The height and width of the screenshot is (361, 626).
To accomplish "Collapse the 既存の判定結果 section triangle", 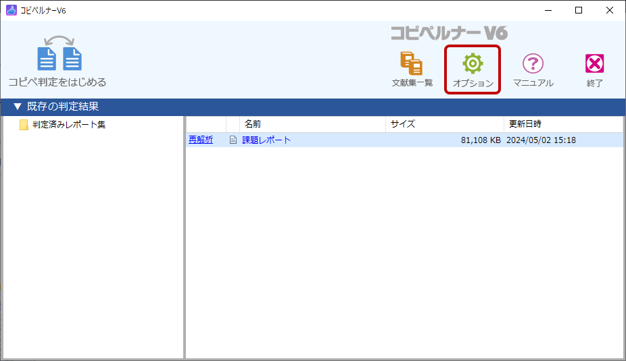I will point(18,107).
